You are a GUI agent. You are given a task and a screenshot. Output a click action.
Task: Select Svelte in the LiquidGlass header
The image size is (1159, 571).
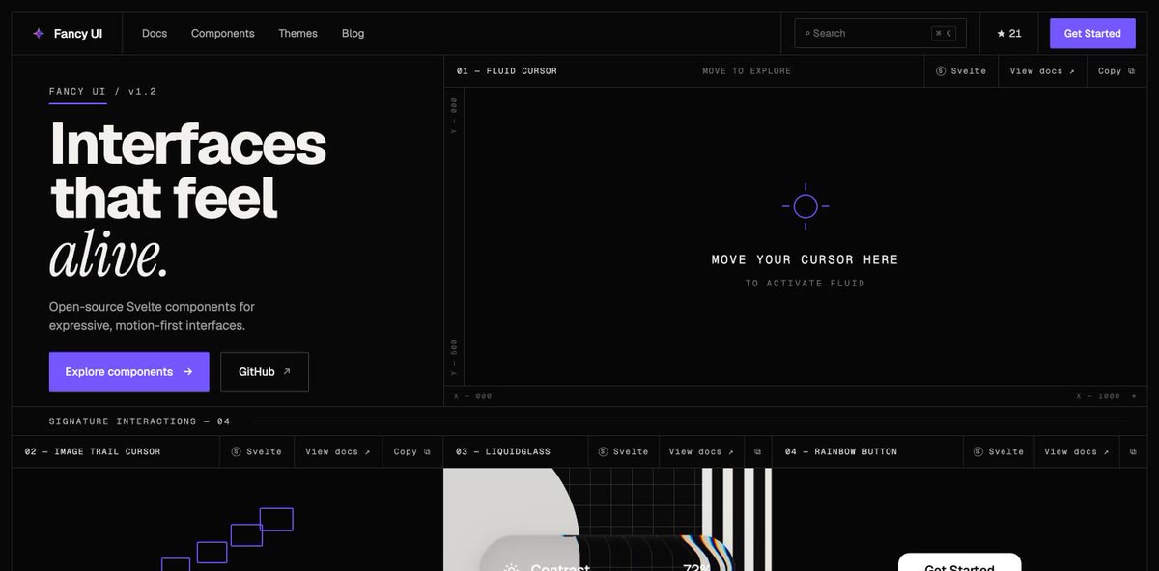(x=623, y=451)
